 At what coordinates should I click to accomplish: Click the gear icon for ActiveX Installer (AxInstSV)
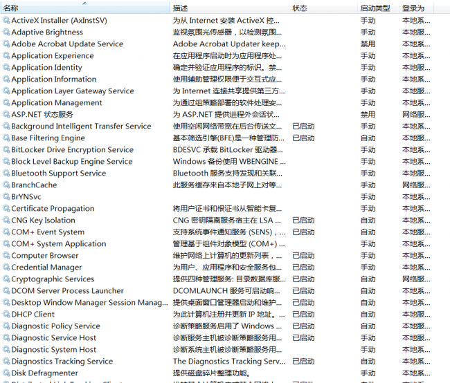coord(6,20)
